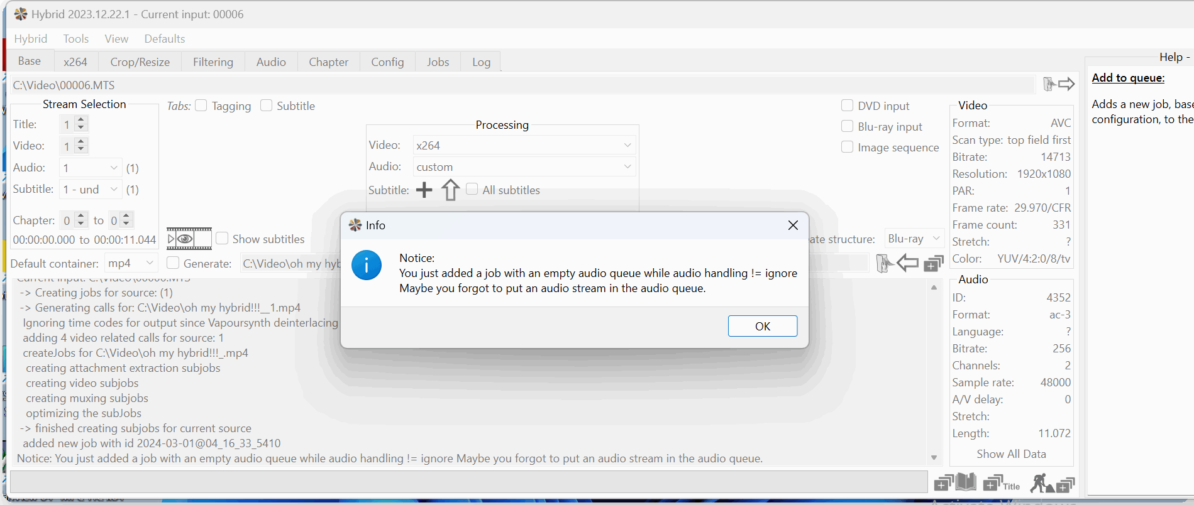Toggle the DVD input checkbox

click(x=847, y=106)
